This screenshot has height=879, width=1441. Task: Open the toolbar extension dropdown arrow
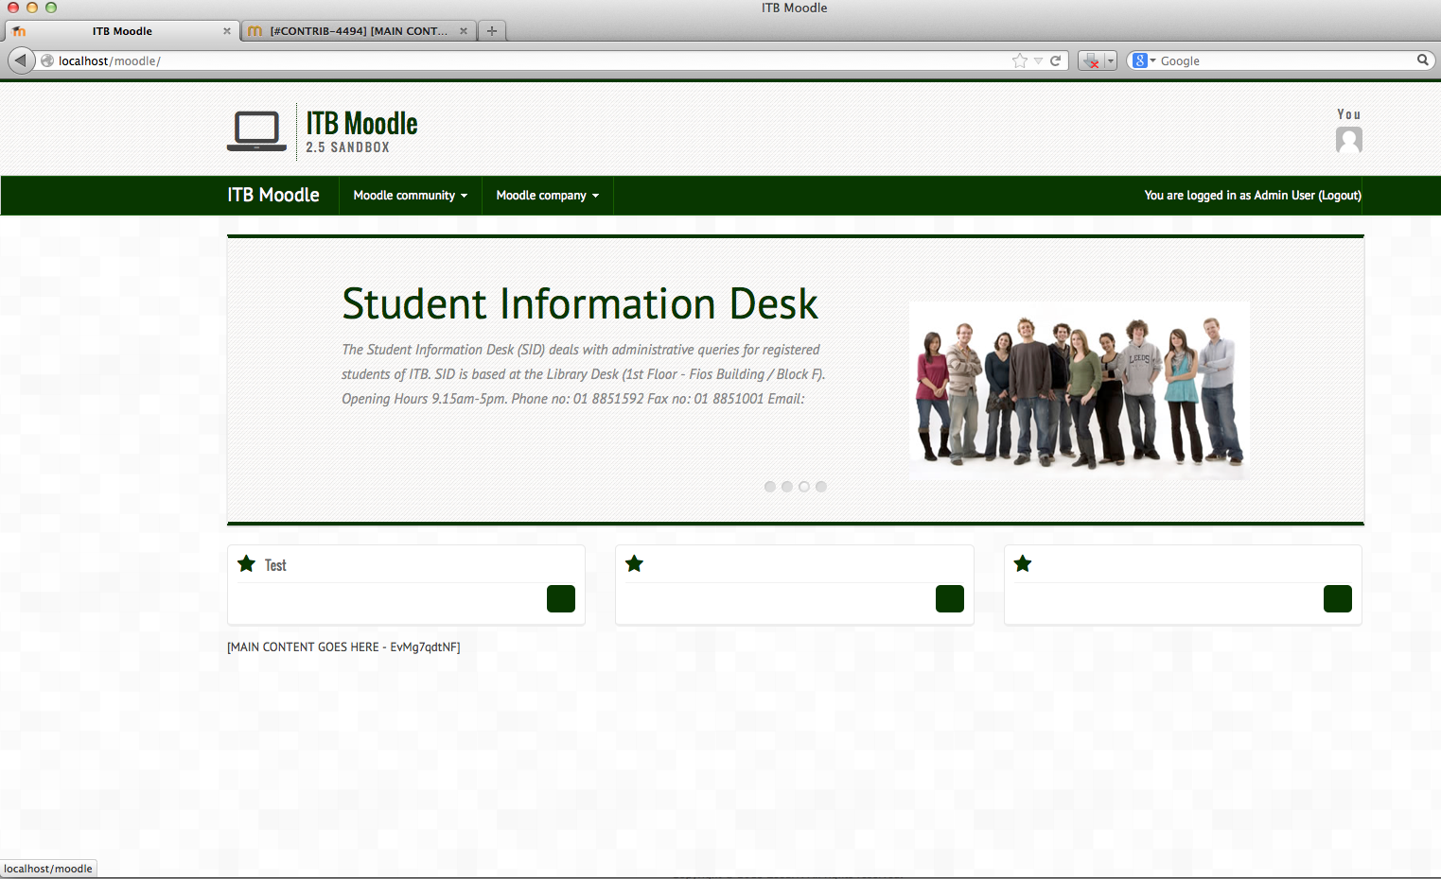(1111, 60)
